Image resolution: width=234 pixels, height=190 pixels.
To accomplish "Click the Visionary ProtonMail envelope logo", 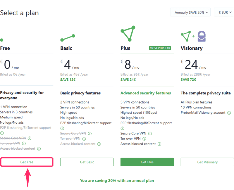I will point(202,36).
